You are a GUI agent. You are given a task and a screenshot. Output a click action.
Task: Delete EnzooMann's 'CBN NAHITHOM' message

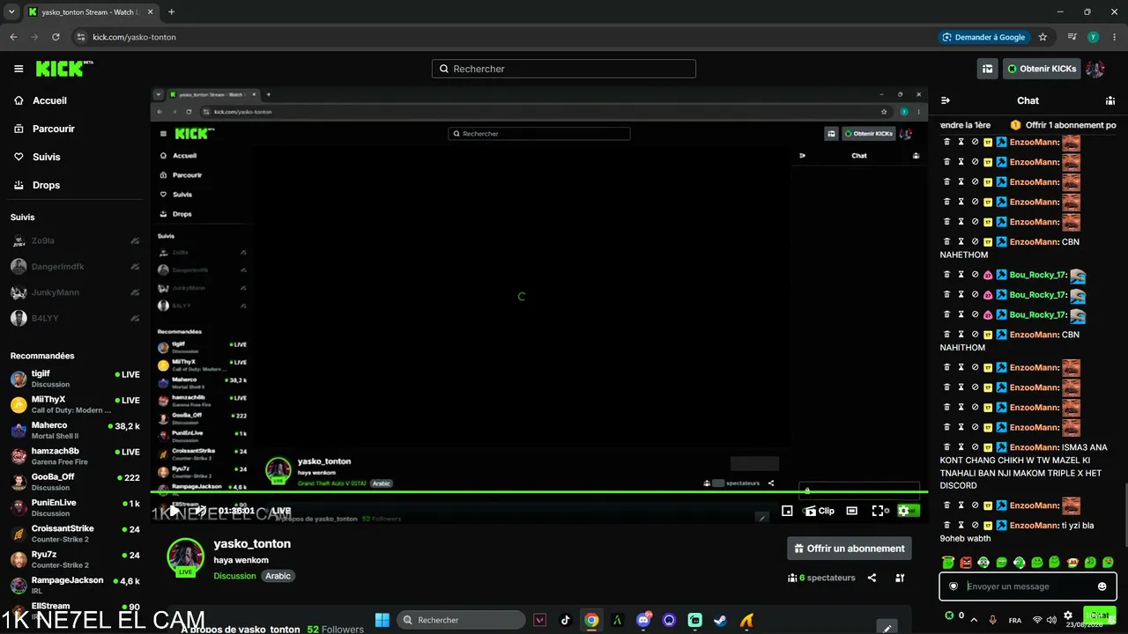[x=947, y=335]
